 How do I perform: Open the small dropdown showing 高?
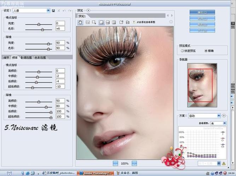[x=218, y=123]
